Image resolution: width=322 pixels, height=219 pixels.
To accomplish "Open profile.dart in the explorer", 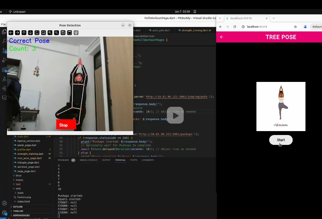I will pos(24,150).
